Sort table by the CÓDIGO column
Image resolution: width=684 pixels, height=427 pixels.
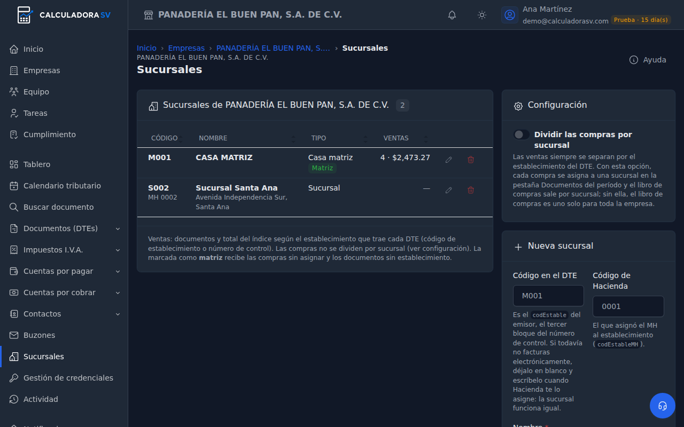click(x=166, y=138)
